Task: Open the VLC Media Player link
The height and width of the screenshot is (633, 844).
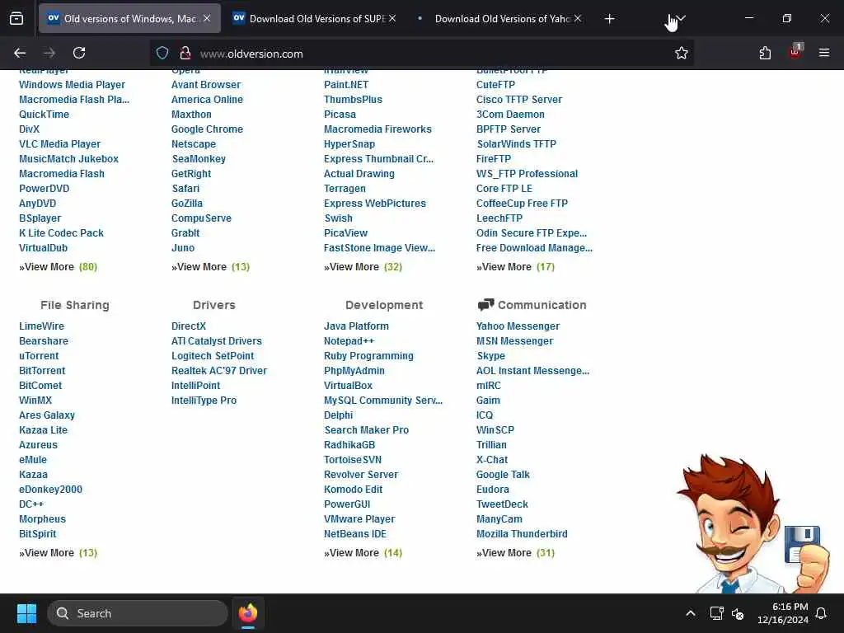Action: (59, 144)
